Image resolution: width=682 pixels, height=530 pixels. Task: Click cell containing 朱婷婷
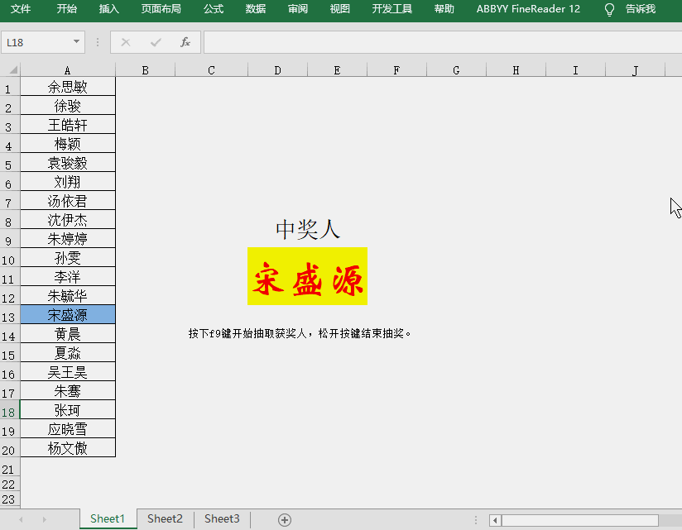point(67,238)
